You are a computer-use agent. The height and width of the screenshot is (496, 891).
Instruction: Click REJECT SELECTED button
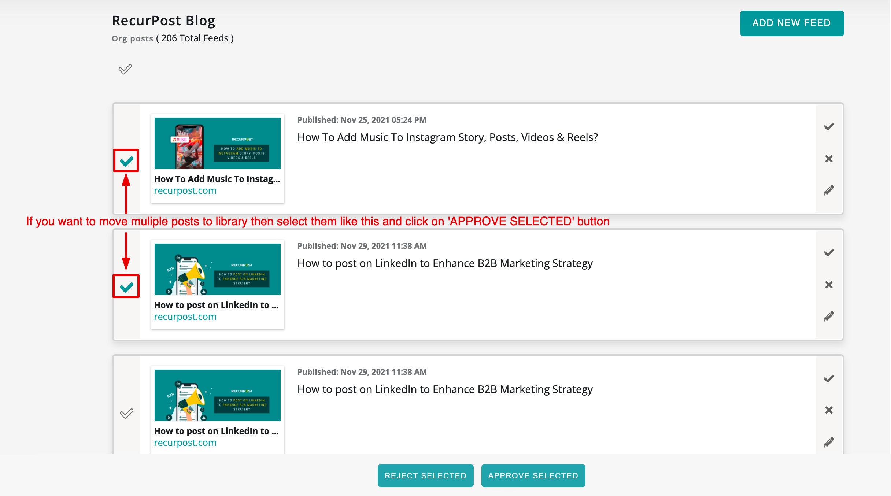point(425,475)
